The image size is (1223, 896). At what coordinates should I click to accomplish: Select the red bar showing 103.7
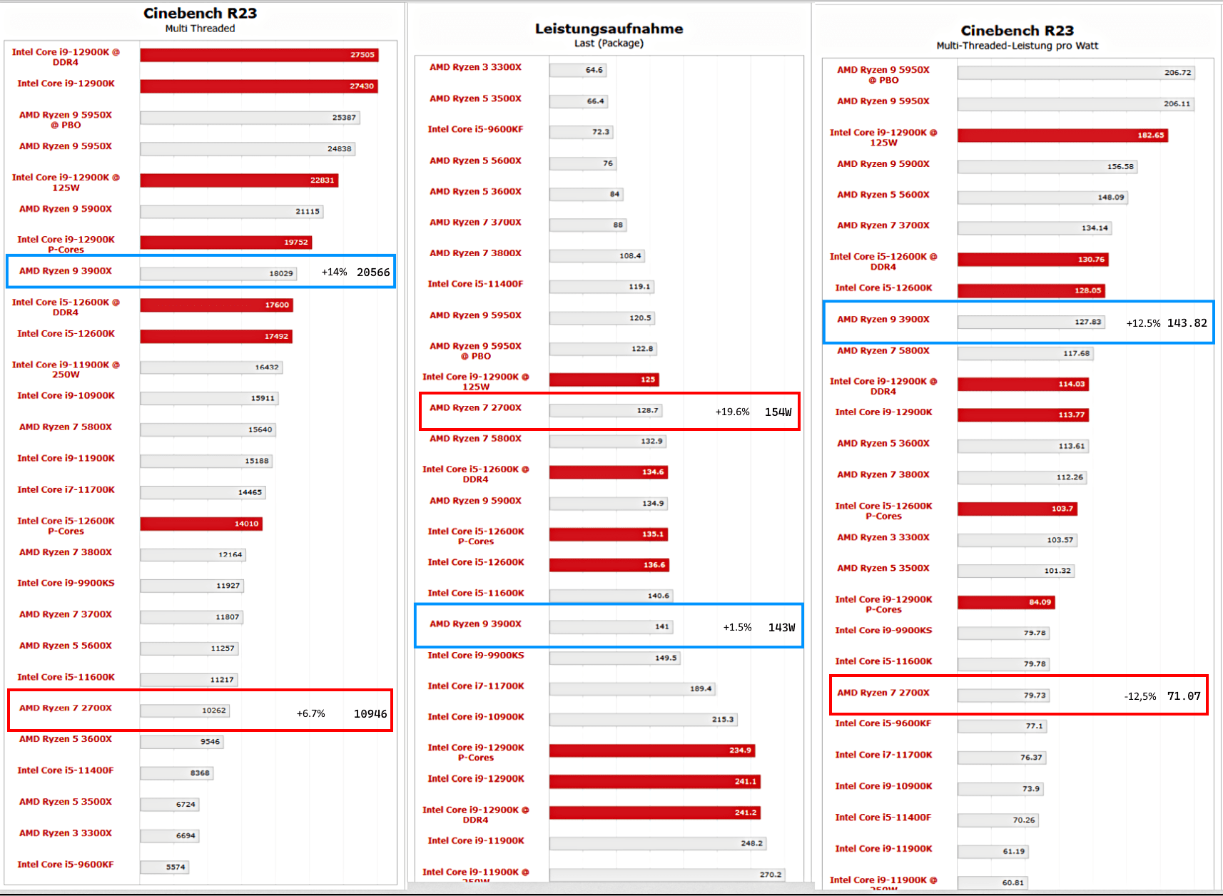1017,509
